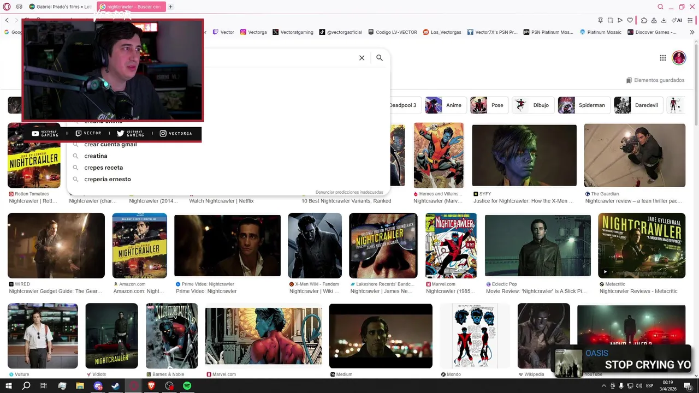Switch to nightcrawler search tab
Image resolution: width=699 pixels, height=393 pixels.
click(131, 7)
